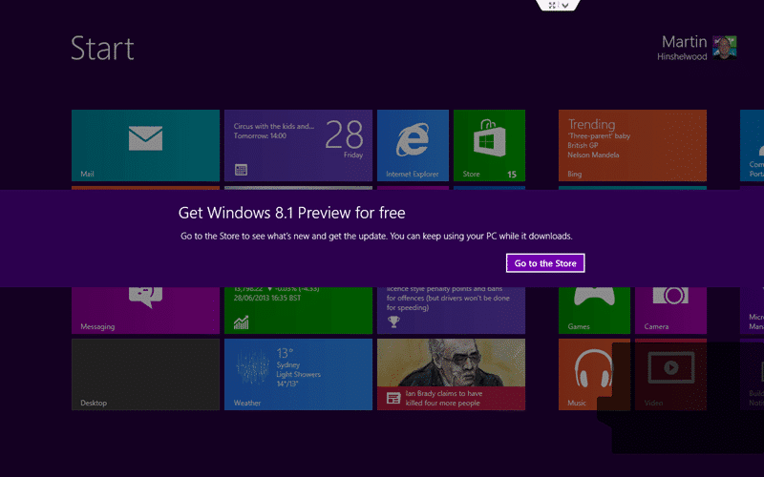This screenshot has height=477, width=764.
Task: Click the fullscreen icon in top connection bar
Action: tap(552, 6)
